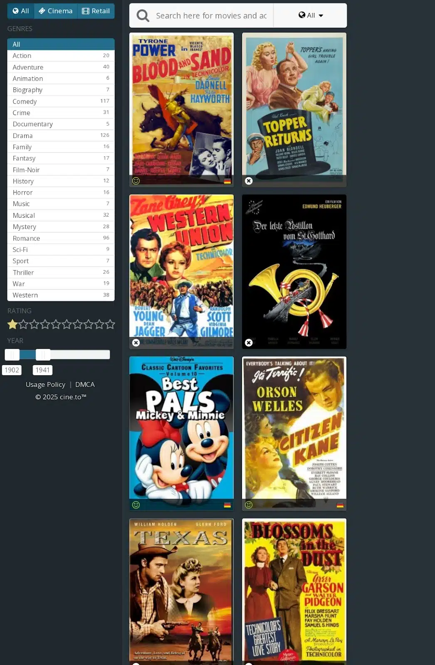Click the X icon on Der letzte Postillon poster
Viewport: 435px width, 665px height.
tap(249, 342)
